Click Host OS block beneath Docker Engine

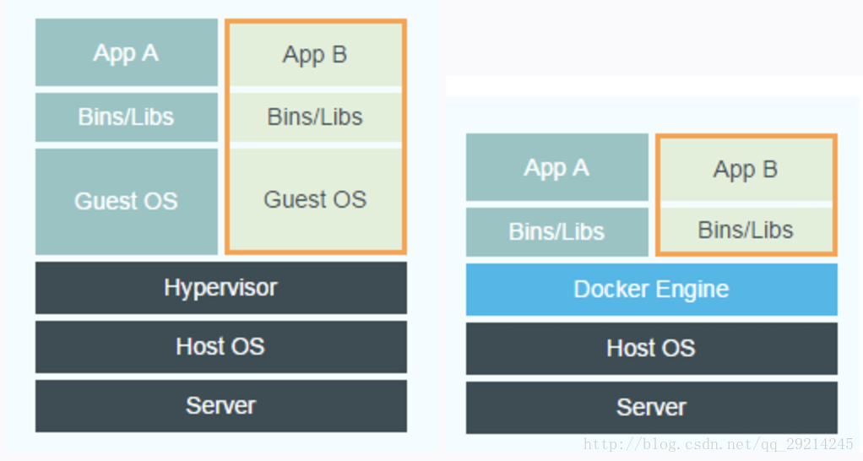click(x=652, y=348)
